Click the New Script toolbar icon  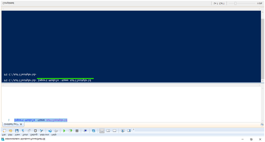click(x=4, y=131)
